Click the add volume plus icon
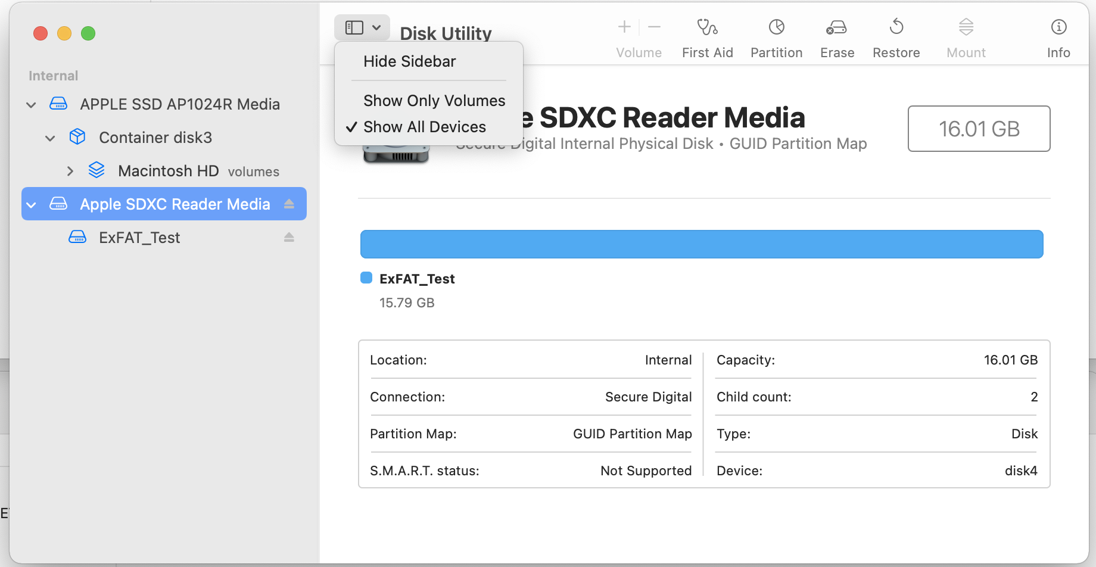1096x567 pixels. [624, 27]
